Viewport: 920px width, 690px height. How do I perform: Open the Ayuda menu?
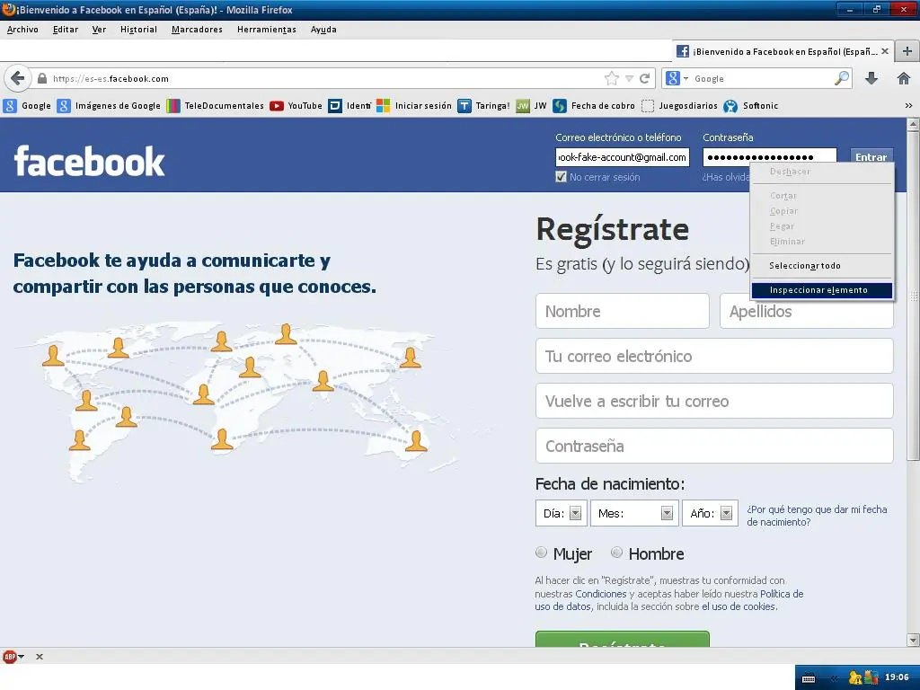click(323, 30)
